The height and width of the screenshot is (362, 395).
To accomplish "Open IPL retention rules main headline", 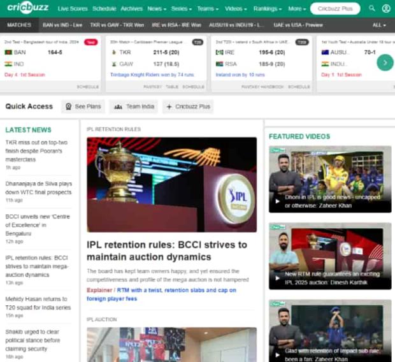I will (167, 251).
